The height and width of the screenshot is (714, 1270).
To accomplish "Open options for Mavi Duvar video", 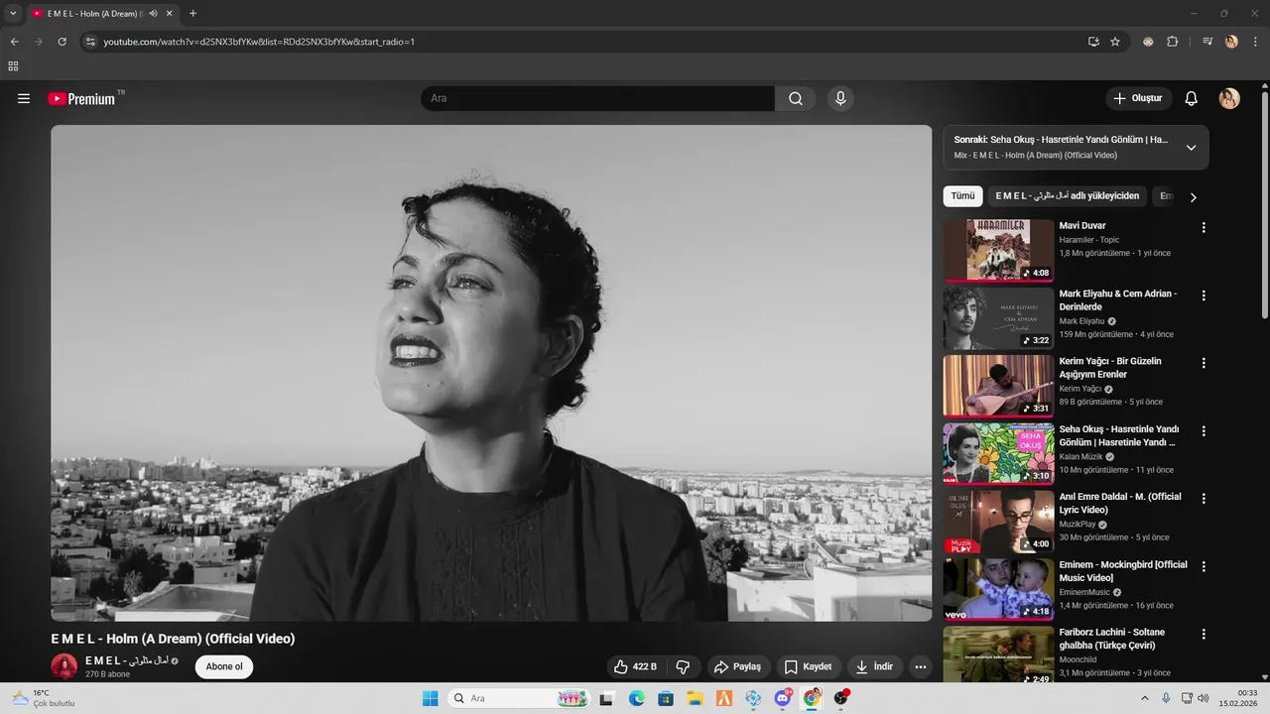I will [x=1204, y=228].
